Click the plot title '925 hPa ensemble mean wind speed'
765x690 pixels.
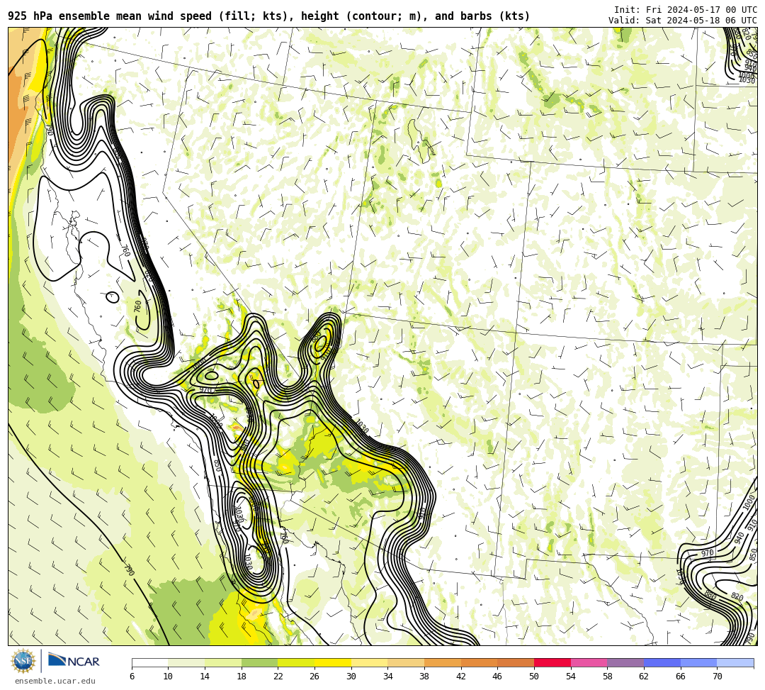[110, 16]
